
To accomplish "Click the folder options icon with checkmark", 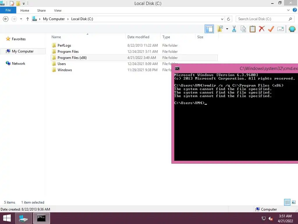I will tap(220, 29).
